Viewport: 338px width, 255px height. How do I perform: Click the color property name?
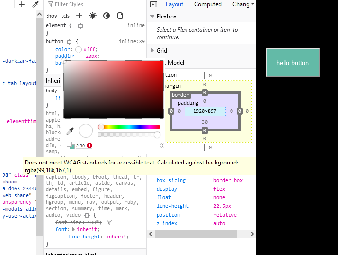coord(63,50)
